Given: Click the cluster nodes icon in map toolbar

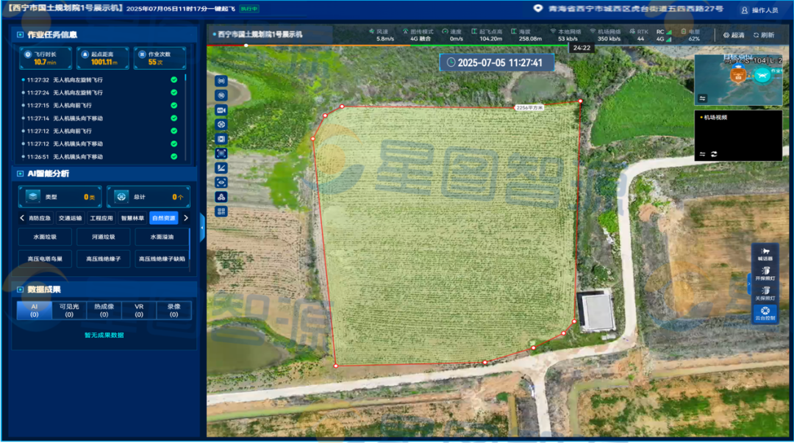Looking at the screenshot, I should (221, 197).
